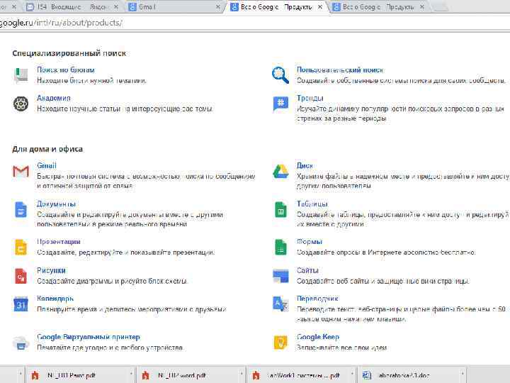510x383 pixels.
Task: Open dropdown arrow for N_102 word.pdf download
Action: point(242,375)
